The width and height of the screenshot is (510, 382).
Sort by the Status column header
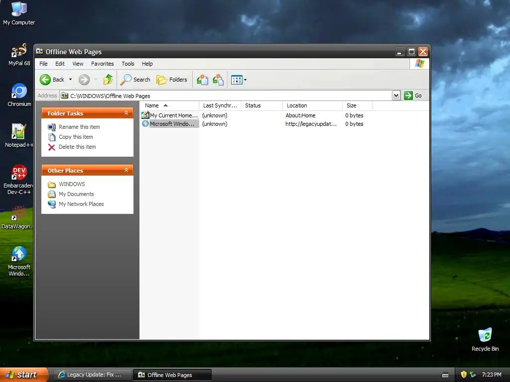(262, 105)
